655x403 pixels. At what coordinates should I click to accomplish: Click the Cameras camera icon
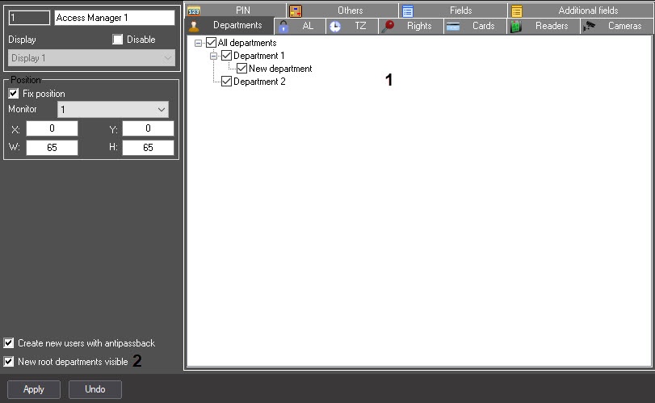(590, 26)
